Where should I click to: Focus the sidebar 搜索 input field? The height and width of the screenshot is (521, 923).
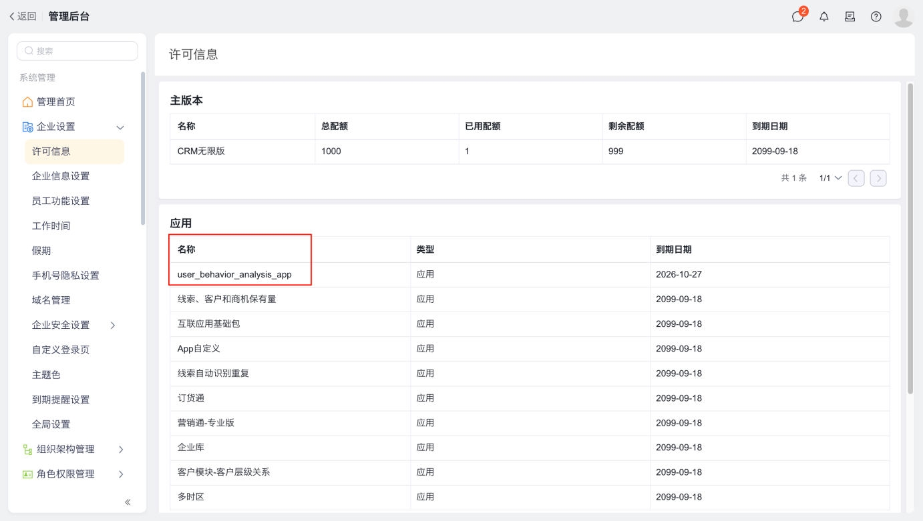point(77,51)
